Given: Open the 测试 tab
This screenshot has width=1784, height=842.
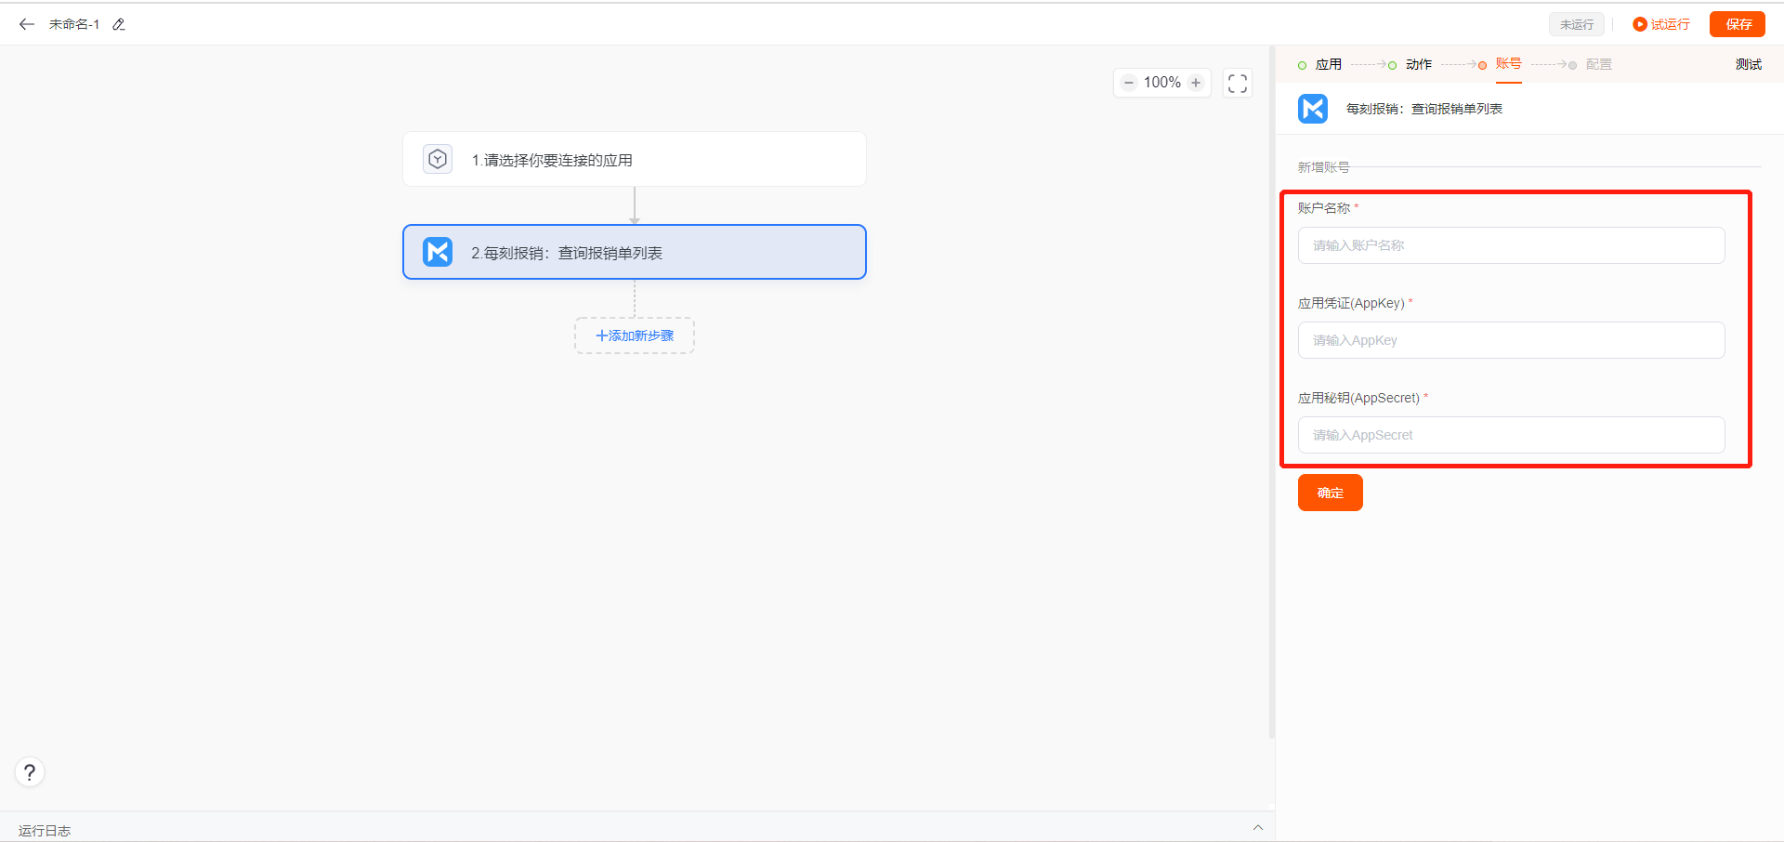Looking at the screenshot, I should tap(1748, 64).
